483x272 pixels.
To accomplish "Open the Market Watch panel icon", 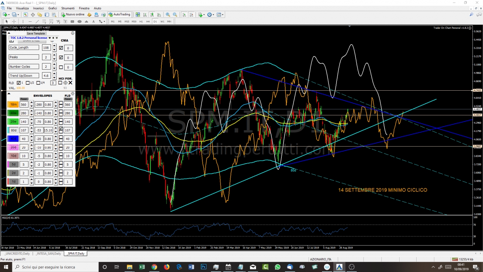I will pos(25,15).
